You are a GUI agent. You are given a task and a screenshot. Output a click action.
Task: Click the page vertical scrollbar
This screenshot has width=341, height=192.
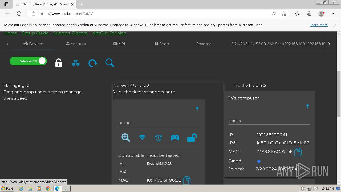click(x=339, y=94)
